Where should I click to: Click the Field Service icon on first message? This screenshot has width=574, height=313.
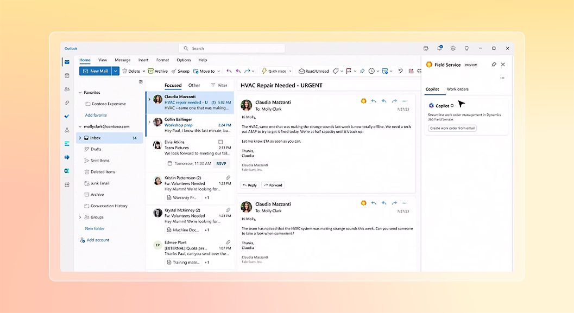(x=363, y=101)
